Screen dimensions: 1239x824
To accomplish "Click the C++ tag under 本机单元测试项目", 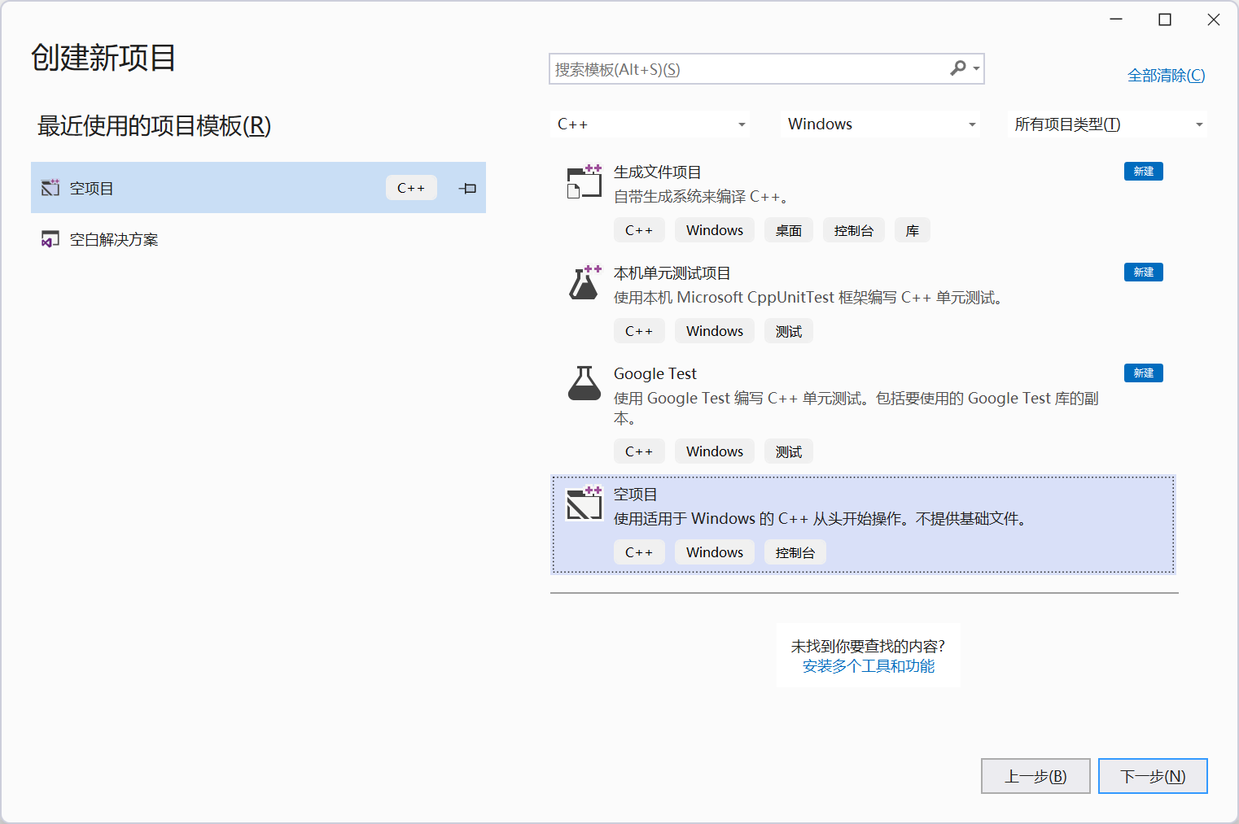I will [639, 331].
